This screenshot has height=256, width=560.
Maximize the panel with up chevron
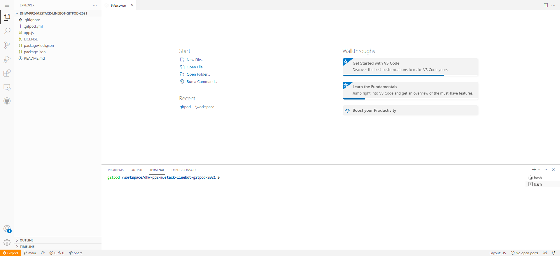coord(546,170)
